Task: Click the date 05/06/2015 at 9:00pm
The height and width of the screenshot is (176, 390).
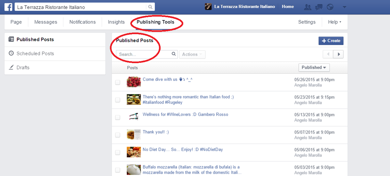Action: [x=314, y=150]
